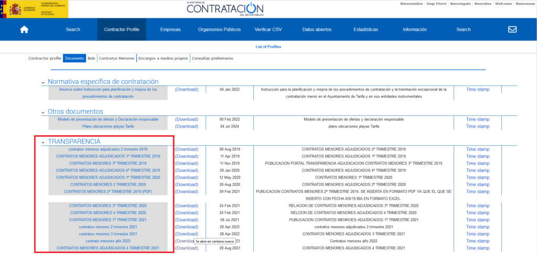
Task: Open Time stamp for Modelo de presentación de ofertas
Action: coord(477,119)
